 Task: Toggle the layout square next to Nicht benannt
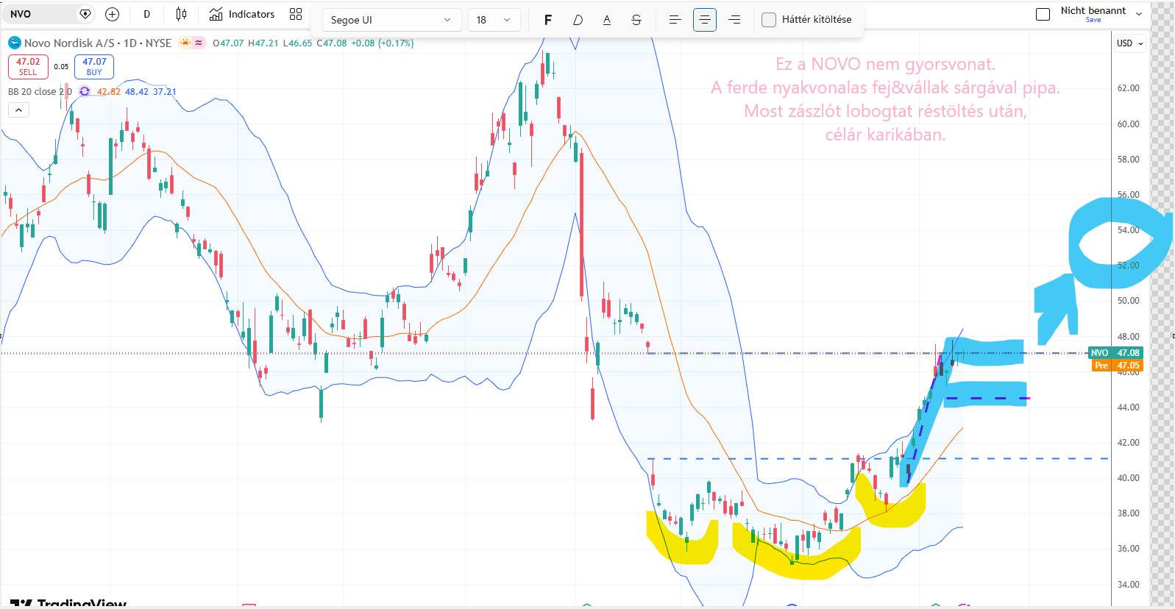[1043, 14]
